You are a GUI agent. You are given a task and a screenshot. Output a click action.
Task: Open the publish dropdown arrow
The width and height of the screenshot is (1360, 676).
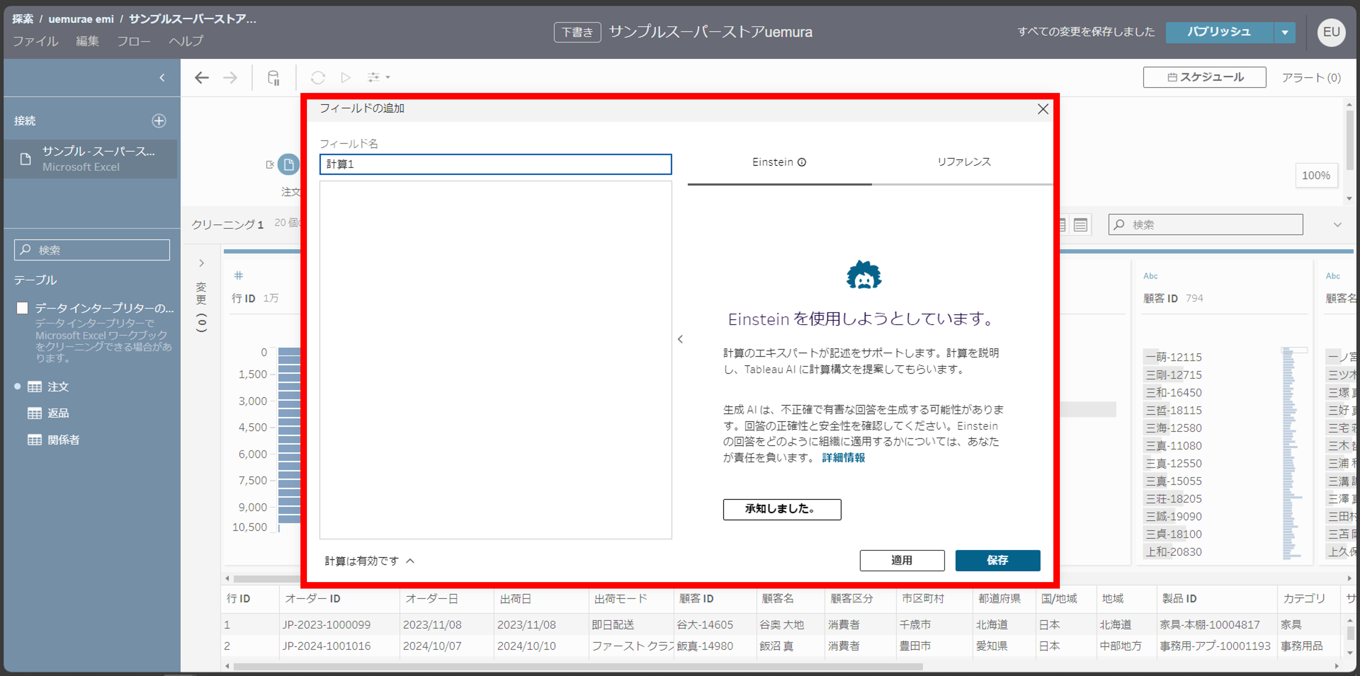[1285, 32]
